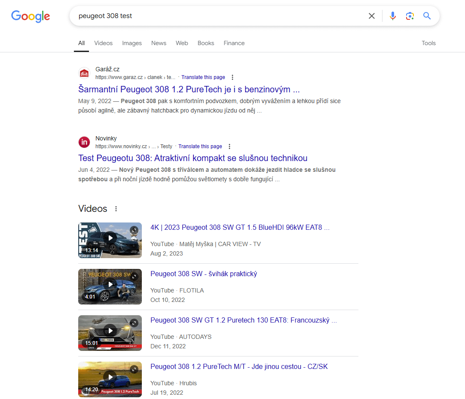Switch to the Images tab
This screenshot has width=465, height=399.
132,43
